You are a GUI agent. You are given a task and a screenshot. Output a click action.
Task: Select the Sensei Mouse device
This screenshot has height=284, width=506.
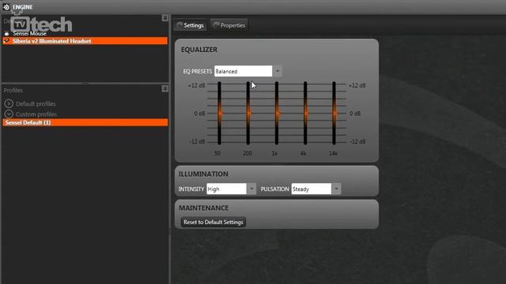pyautogui.click(x=30, y=33)
